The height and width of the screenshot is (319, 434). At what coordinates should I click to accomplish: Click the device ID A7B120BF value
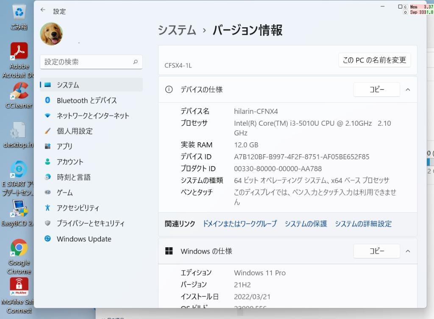coord(301,157)
